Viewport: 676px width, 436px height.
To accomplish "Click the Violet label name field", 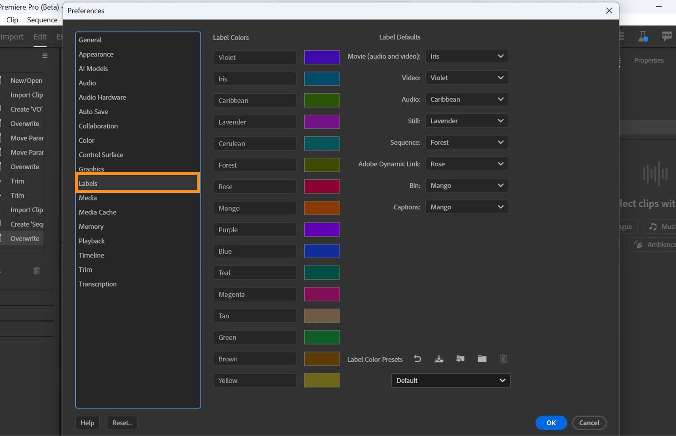I will pyautogui.click(x=254, y=57).
